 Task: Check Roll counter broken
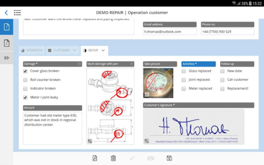(25, 80)
